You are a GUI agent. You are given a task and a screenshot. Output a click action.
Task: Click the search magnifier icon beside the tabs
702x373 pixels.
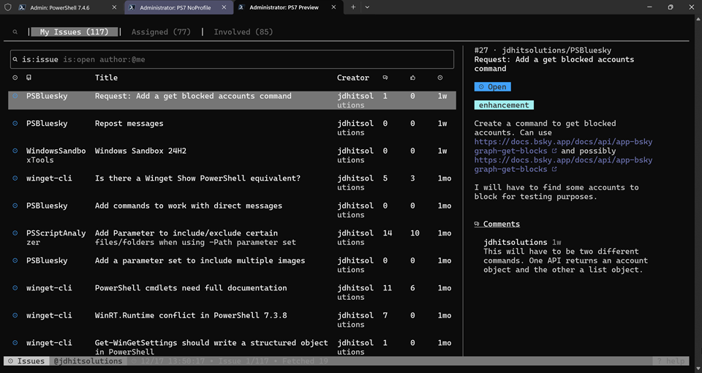coord(15,31)
